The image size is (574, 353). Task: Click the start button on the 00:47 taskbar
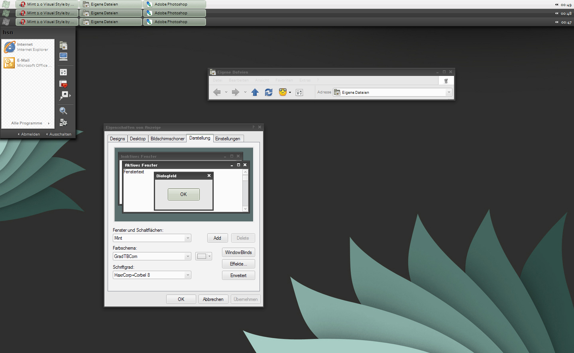click(6, 22)
